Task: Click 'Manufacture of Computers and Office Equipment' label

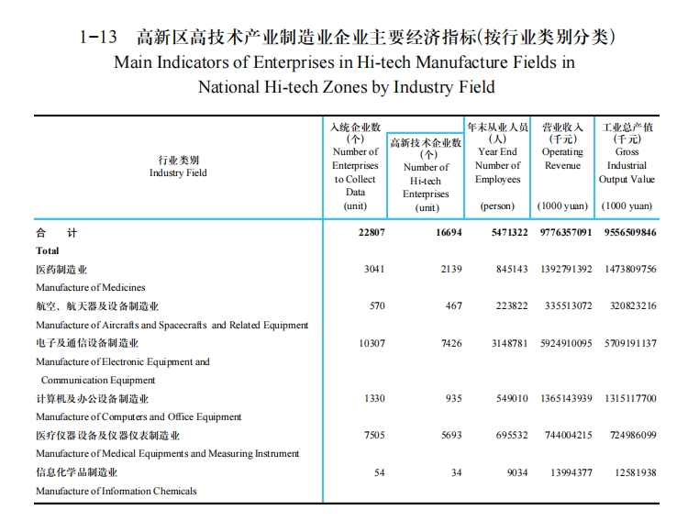Action: coord(139,417)
